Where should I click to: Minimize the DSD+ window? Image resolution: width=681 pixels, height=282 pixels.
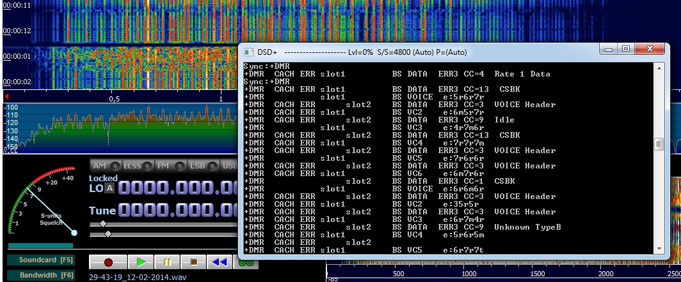pos(609,49)
